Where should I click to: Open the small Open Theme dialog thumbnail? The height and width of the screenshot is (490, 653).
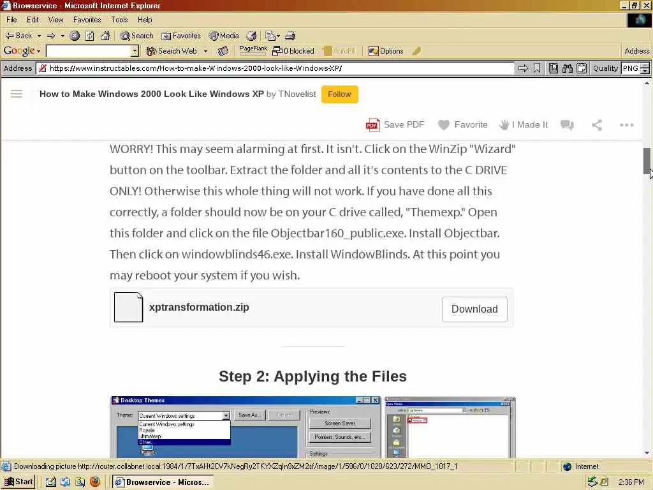tap(450, 427)
